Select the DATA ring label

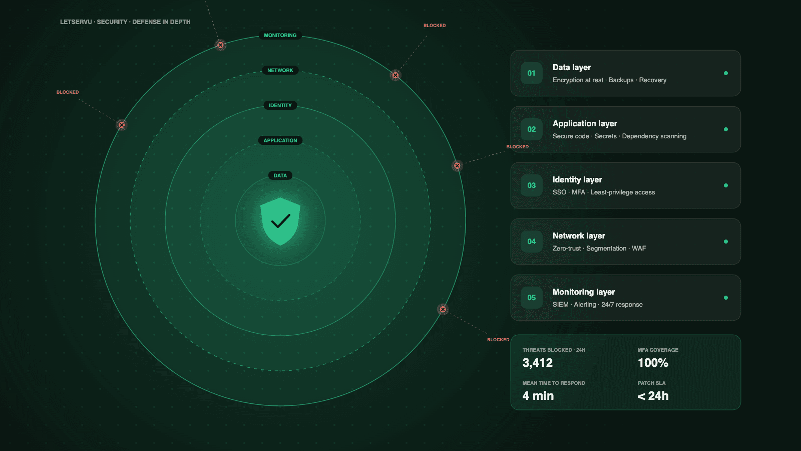tap(280, 176)
